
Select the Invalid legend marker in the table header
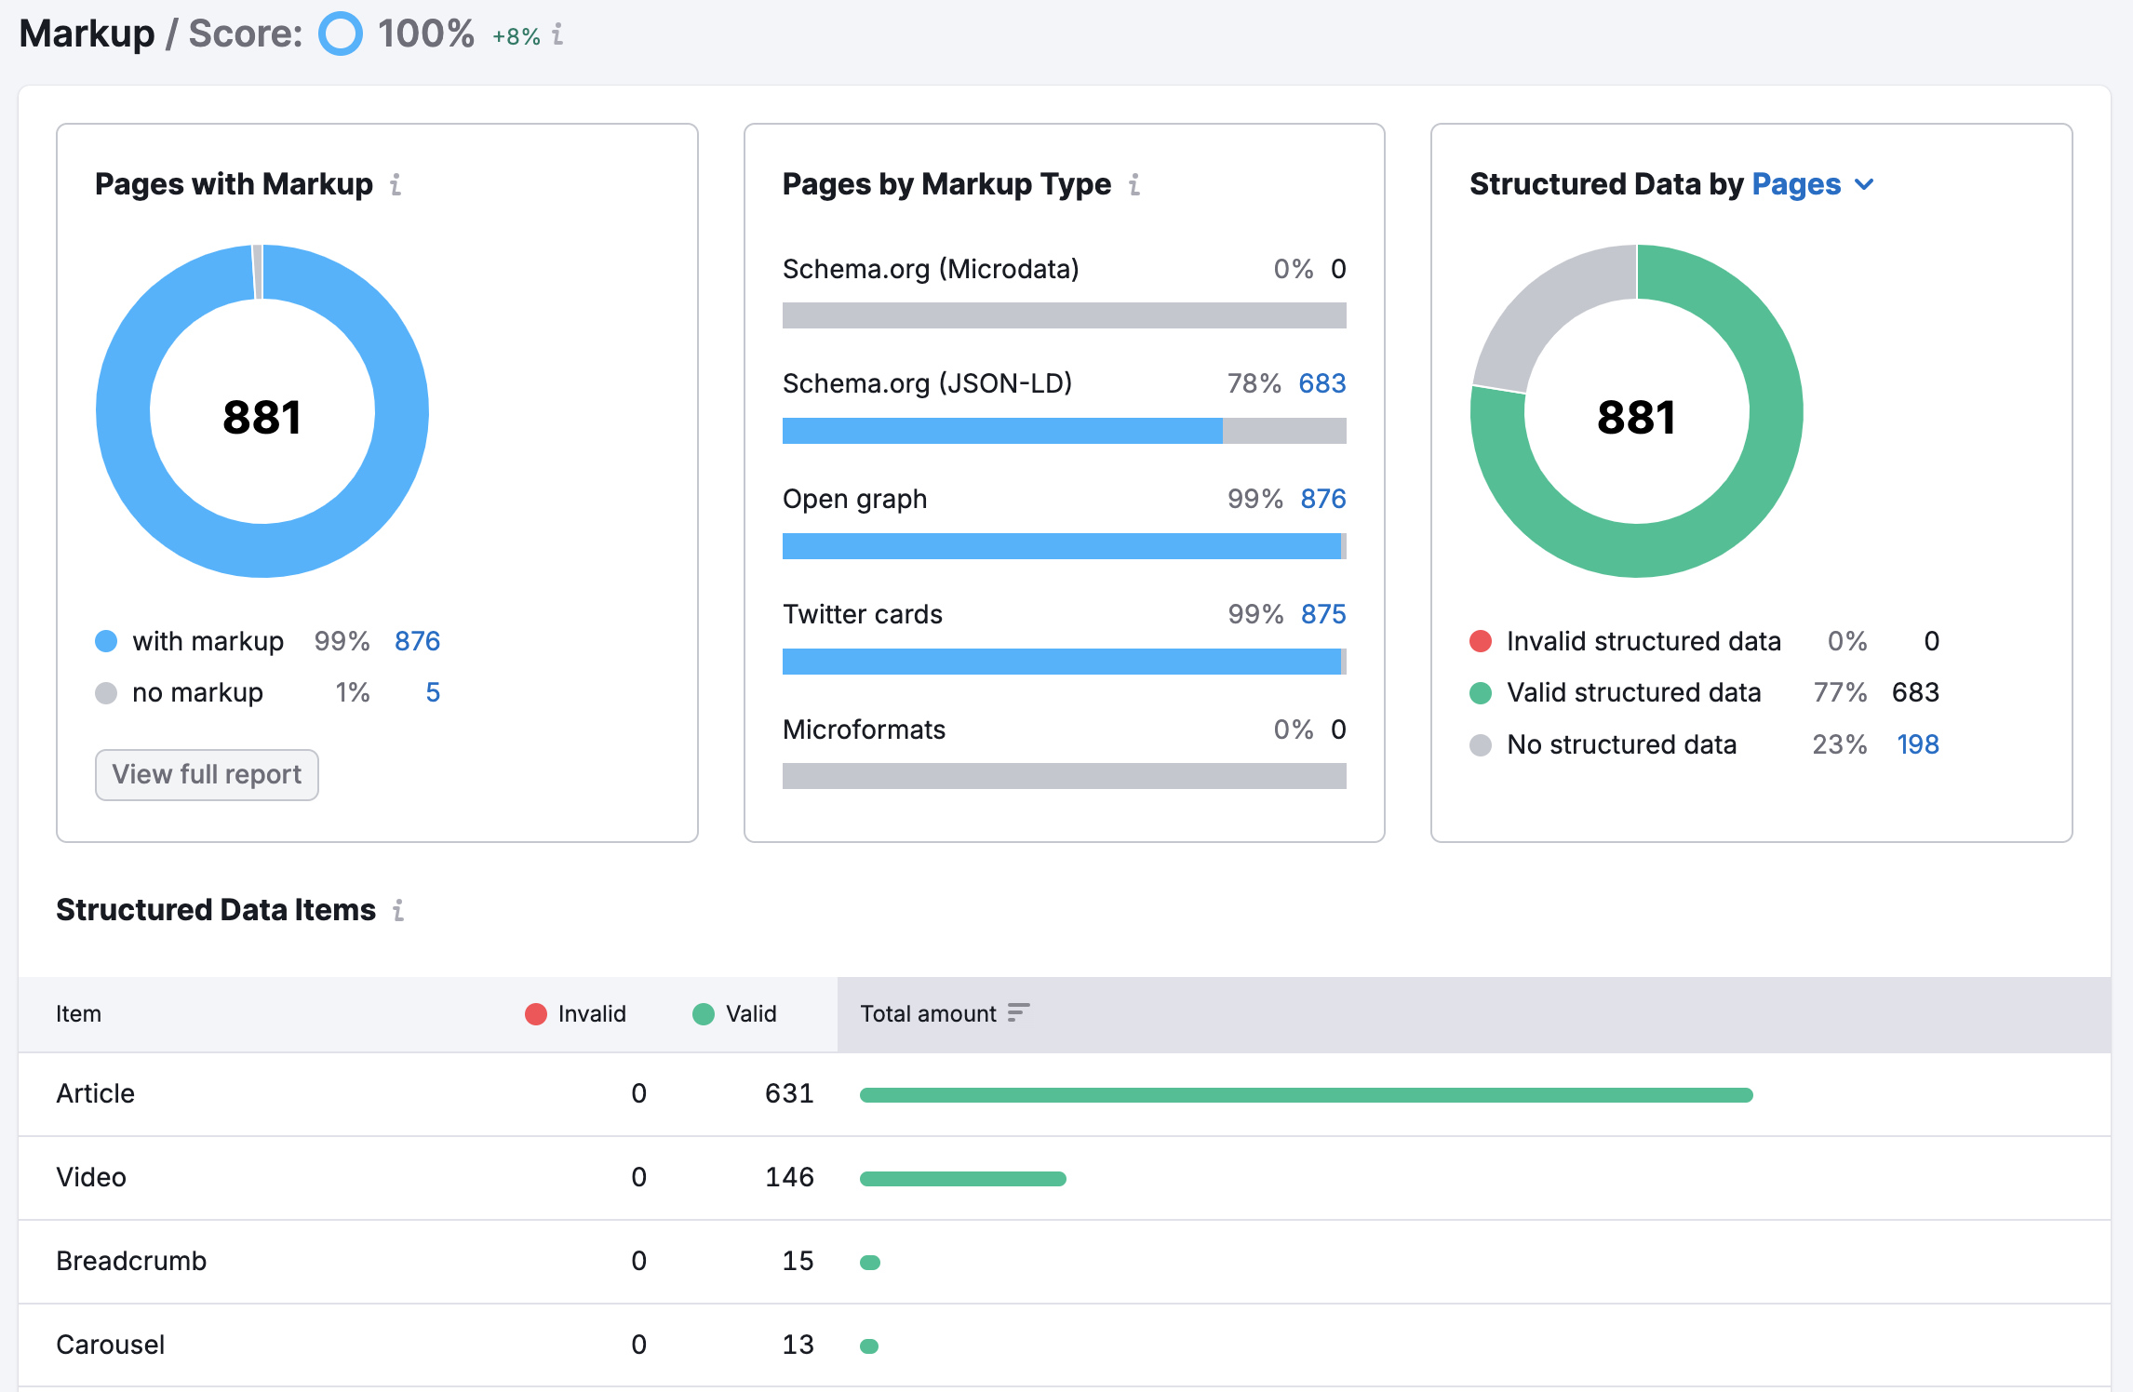[536, 1014]
